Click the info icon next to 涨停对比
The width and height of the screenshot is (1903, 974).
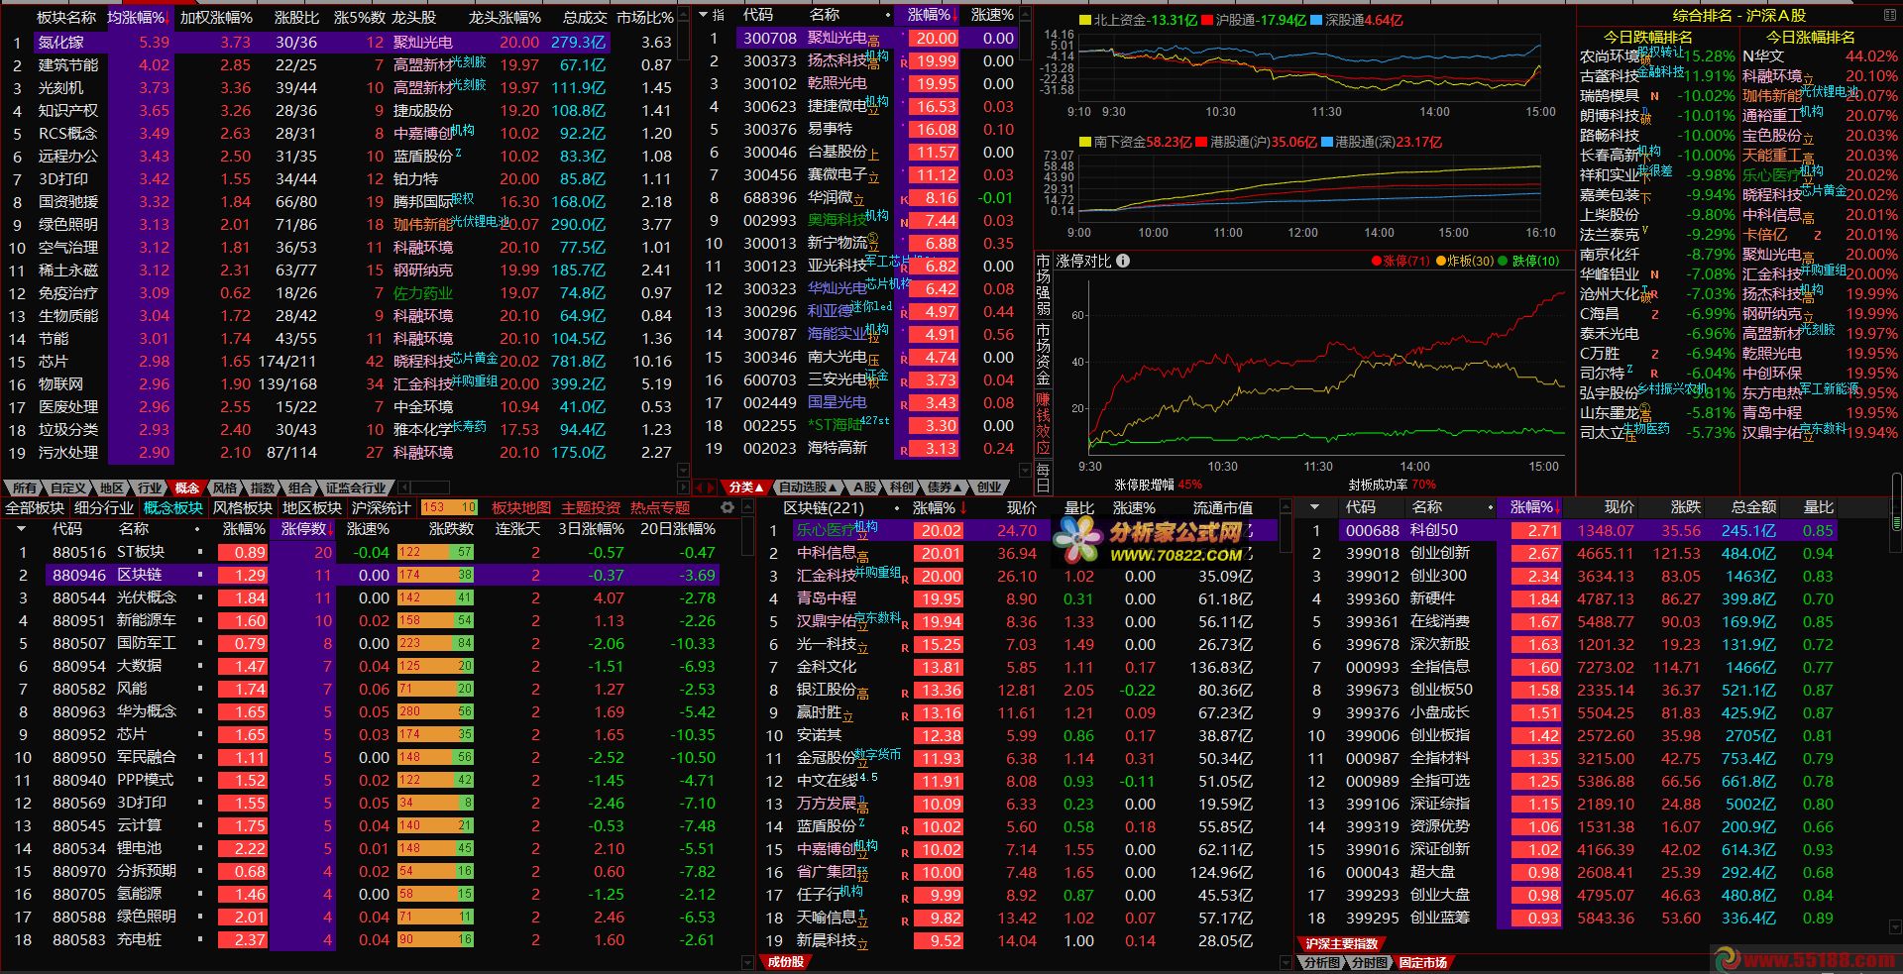pyautogui.click(x=1123, y=261)
